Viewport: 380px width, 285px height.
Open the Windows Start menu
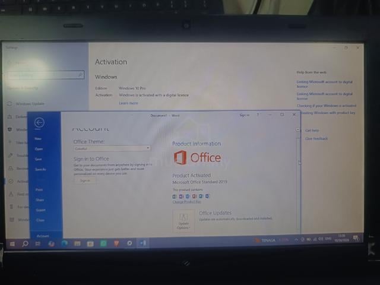pos(12,244)
